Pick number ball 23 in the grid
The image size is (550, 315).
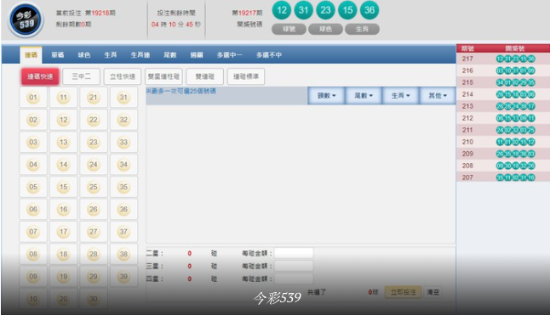94,142
